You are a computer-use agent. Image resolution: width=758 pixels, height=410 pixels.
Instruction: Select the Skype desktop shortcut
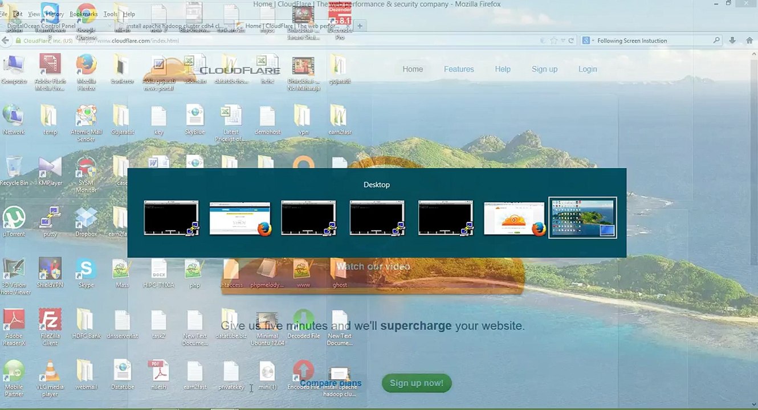coord(86,273)
